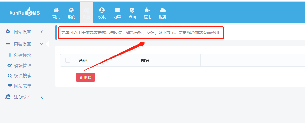Go to 首页 menu label
The image size is (305, 123).
click(x=56, y=17)
